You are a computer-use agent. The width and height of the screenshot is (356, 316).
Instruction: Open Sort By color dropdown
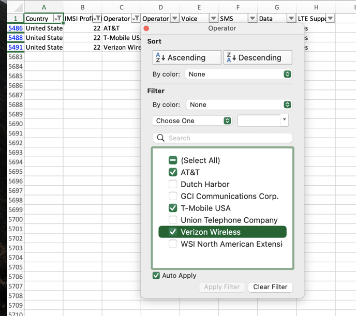coord(239,74)
